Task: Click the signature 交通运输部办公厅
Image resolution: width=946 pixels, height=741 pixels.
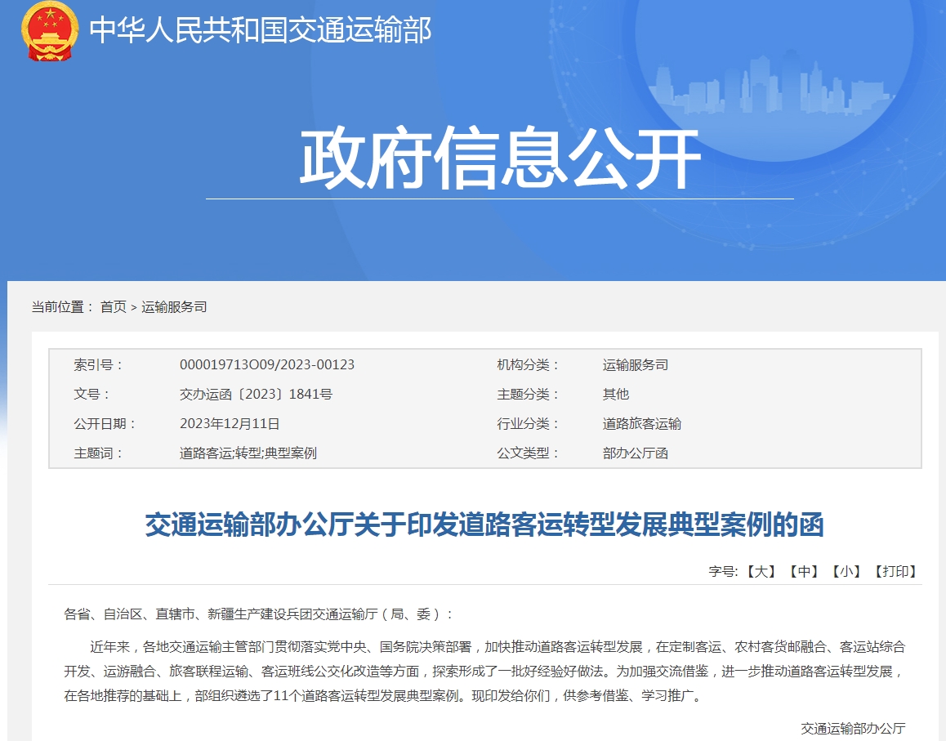Action: pos(853,728)
